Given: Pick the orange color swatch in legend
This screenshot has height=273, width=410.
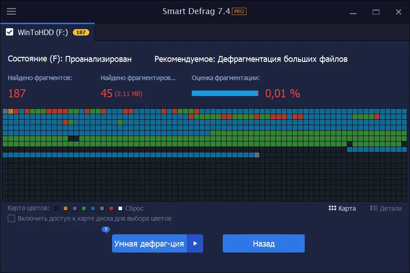Looking at the screenshot, I should point(66,208).
